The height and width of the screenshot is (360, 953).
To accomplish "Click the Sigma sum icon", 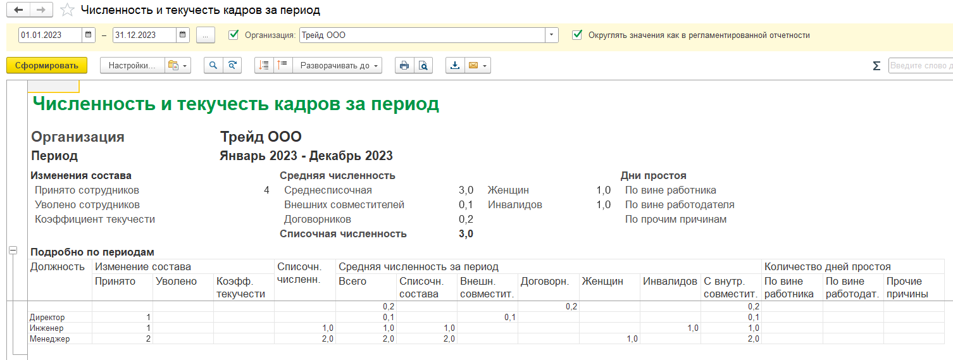I will [876, 65].
